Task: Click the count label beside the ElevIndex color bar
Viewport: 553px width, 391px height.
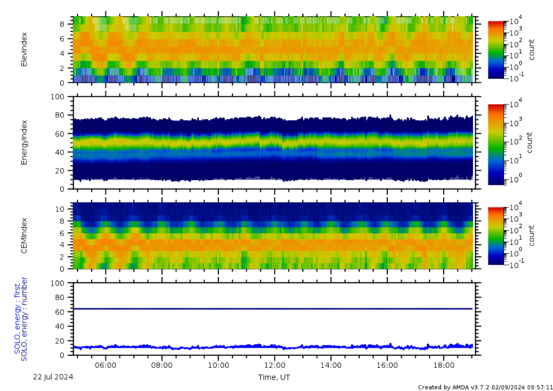Action: click(x=531, y=50)
